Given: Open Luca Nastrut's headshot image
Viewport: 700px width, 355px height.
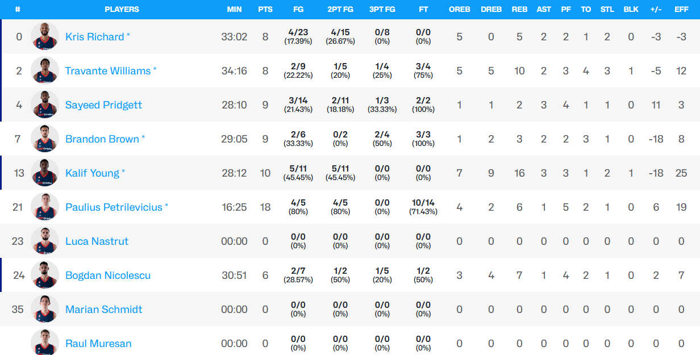Looking at the screenshot, I should (x=45, y=241).
